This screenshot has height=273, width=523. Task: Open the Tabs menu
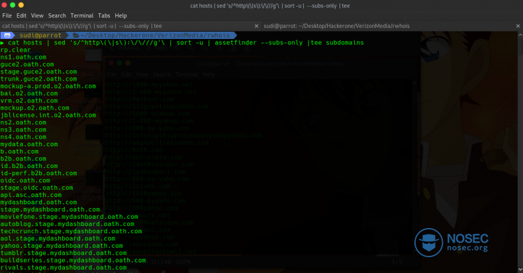104,16
